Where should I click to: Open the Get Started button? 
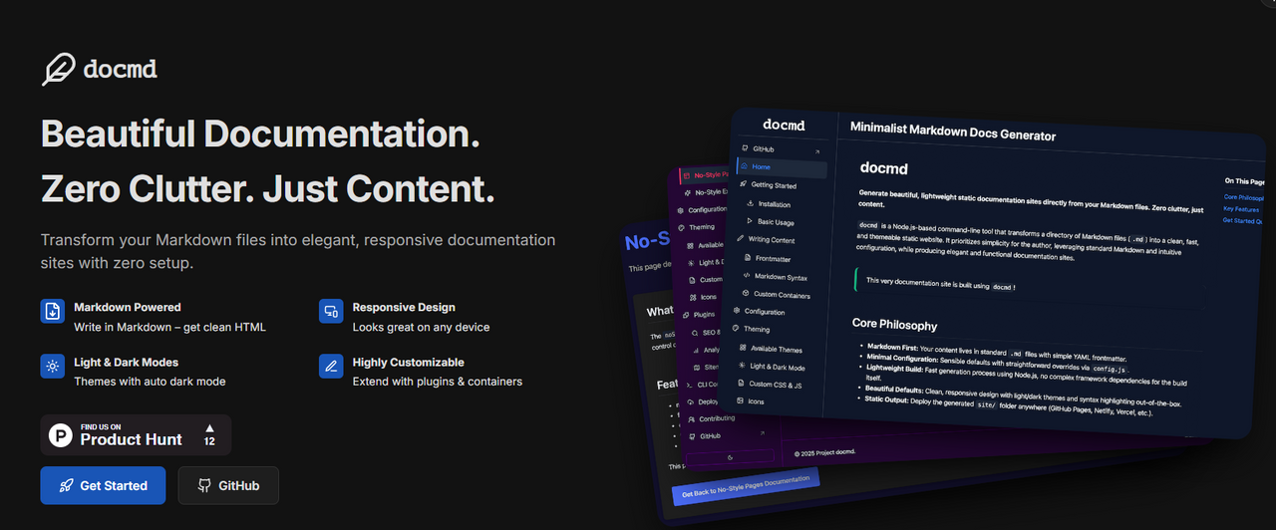coord(103,485)
